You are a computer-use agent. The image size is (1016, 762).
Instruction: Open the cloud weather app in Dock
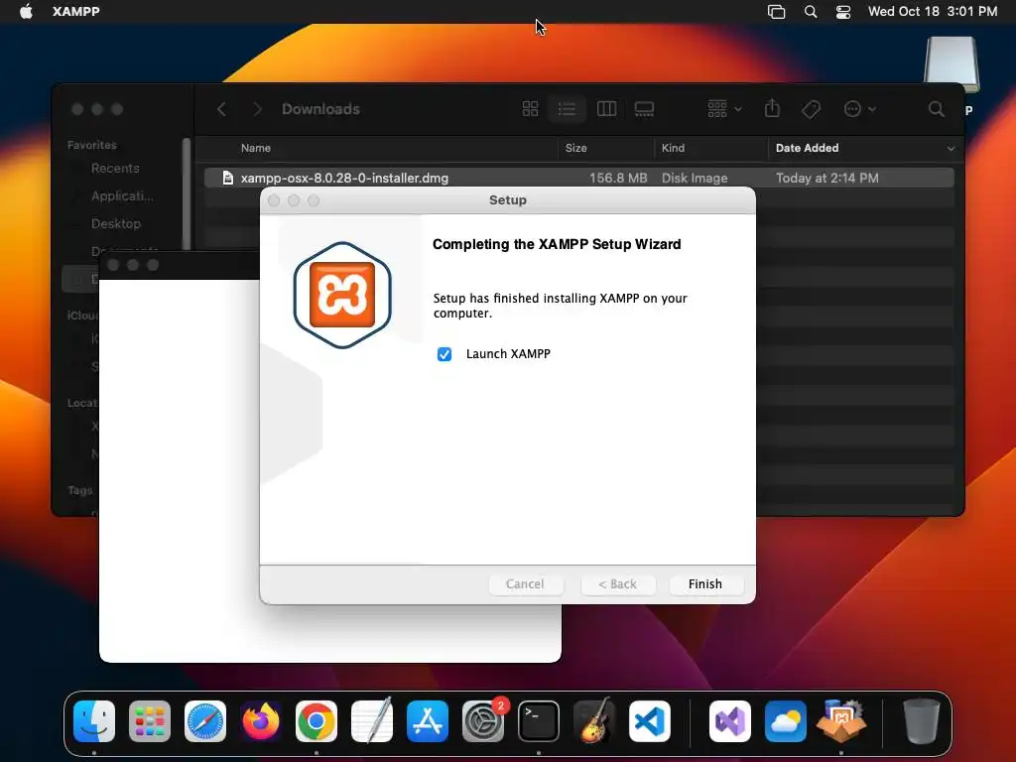point(786,721)
